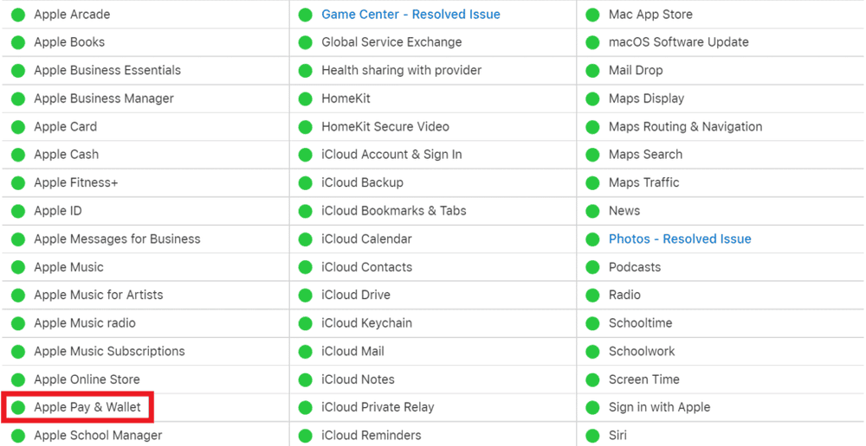Click the green indicator beside Mac App Store
Viewport: 866px width, 446px height.
coord(593,15)
